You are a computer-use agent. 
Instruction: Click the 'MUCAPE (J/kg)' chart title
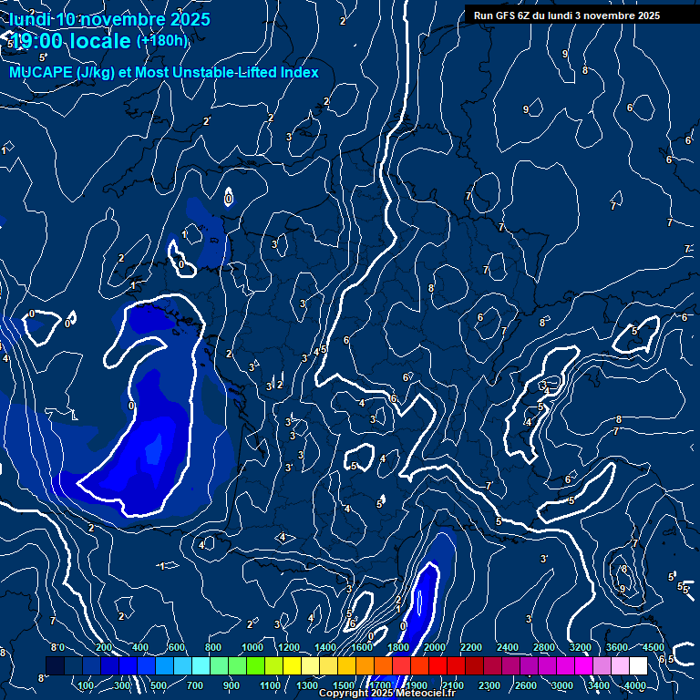pyautogui.click(x=62, y=72)
